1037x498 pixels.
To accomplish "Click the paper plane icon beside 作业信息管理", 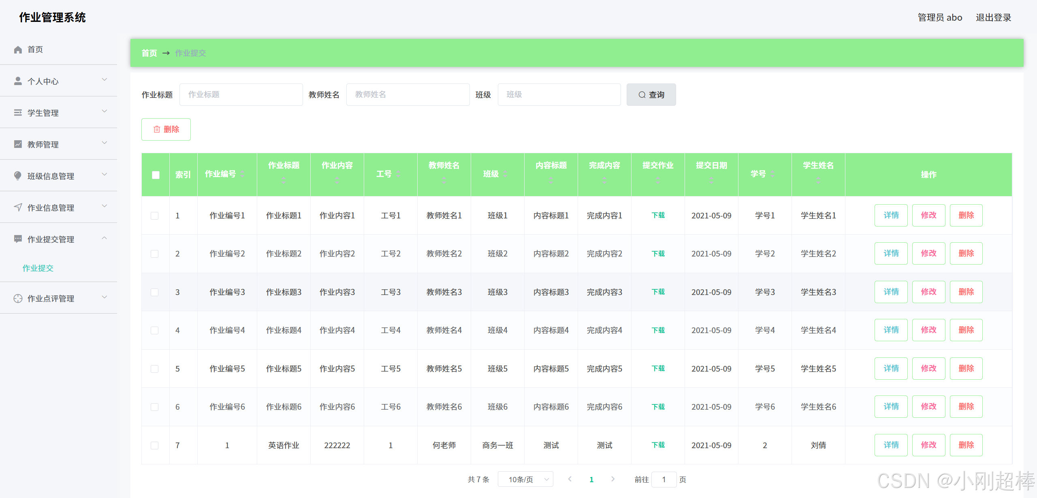I will click(x=18, y=207).
